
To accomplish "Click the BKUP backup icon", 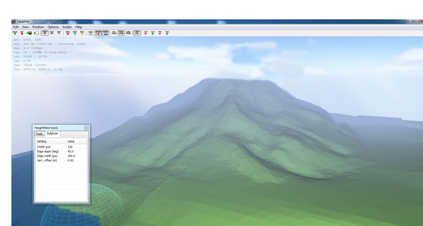I will tap(75, 33).
